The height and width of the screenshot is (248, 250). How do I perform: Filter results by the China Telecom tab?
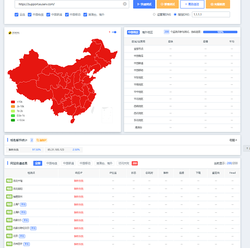pos(52,163)
